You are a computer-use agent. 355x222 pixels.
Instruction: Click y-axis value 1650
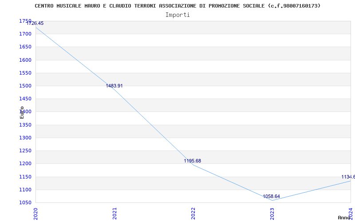coord(25,47)
